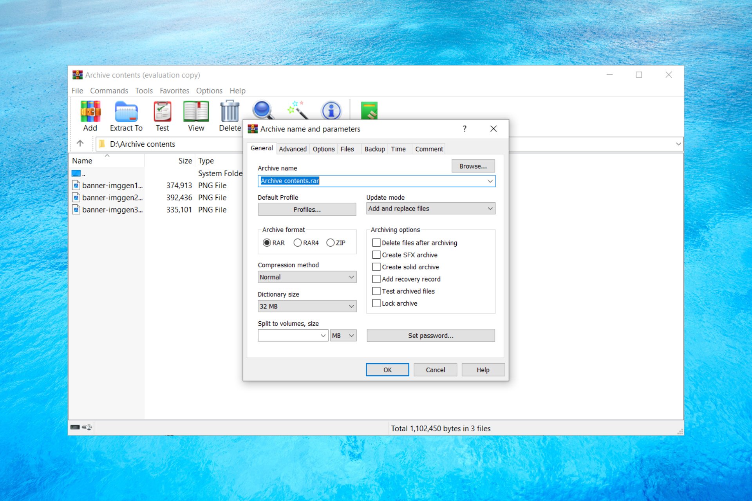Click the Browse button for archive name
The image size is (752, 501).
coord(472,166)
